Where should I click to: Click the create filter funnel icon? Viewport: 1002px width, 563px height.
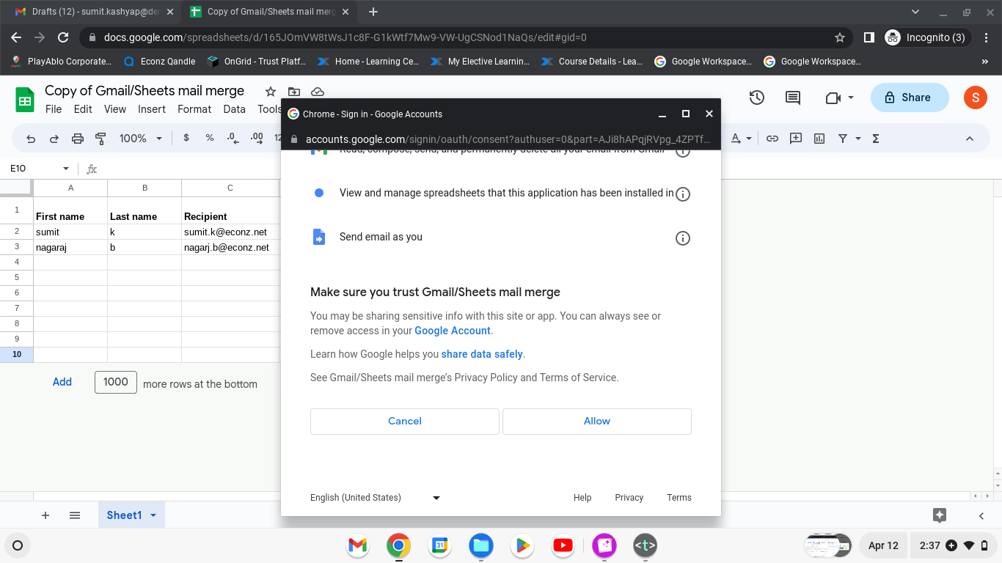pos(843,139)
